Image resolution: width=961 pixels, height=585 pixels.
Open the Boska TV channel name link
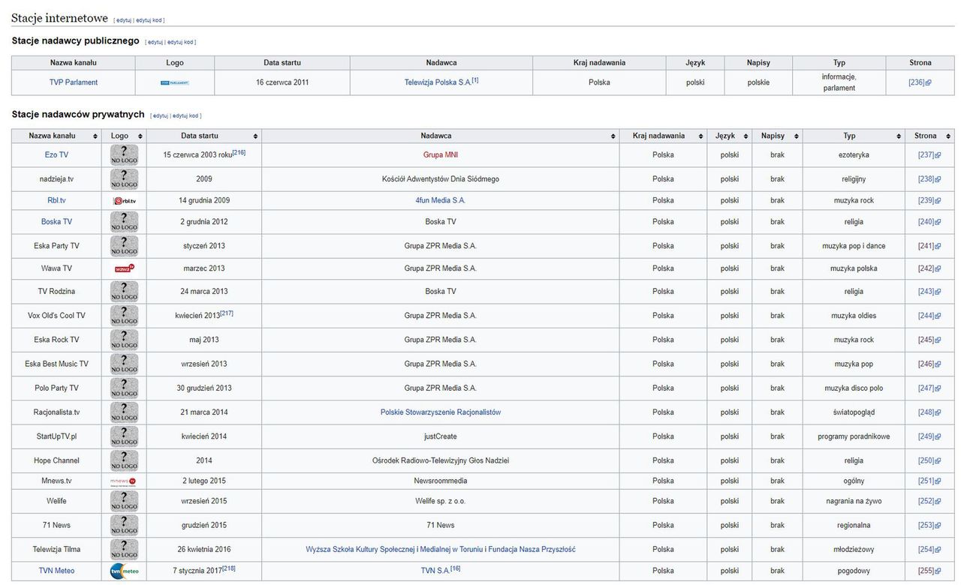(x=56, y=222)
